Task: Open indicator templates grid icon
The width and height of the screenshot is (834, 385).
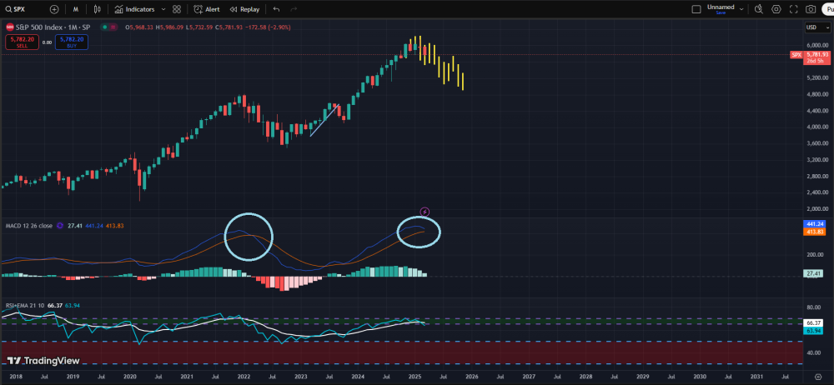Action: click(176, 9)
